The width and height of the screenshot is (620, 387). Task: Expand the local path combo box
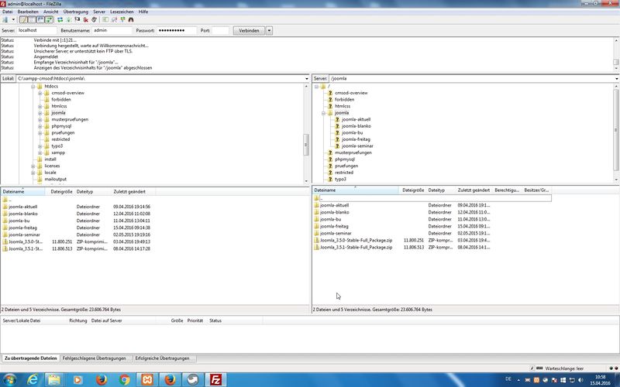pyautogui.click(x=306, y=79)
